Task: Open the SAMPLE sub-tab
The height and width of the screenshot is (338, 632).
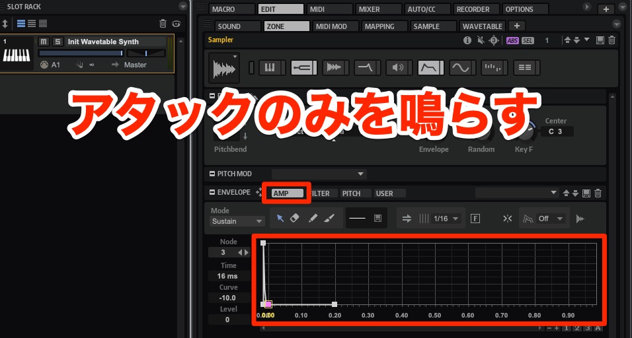Action: (433, 26)
